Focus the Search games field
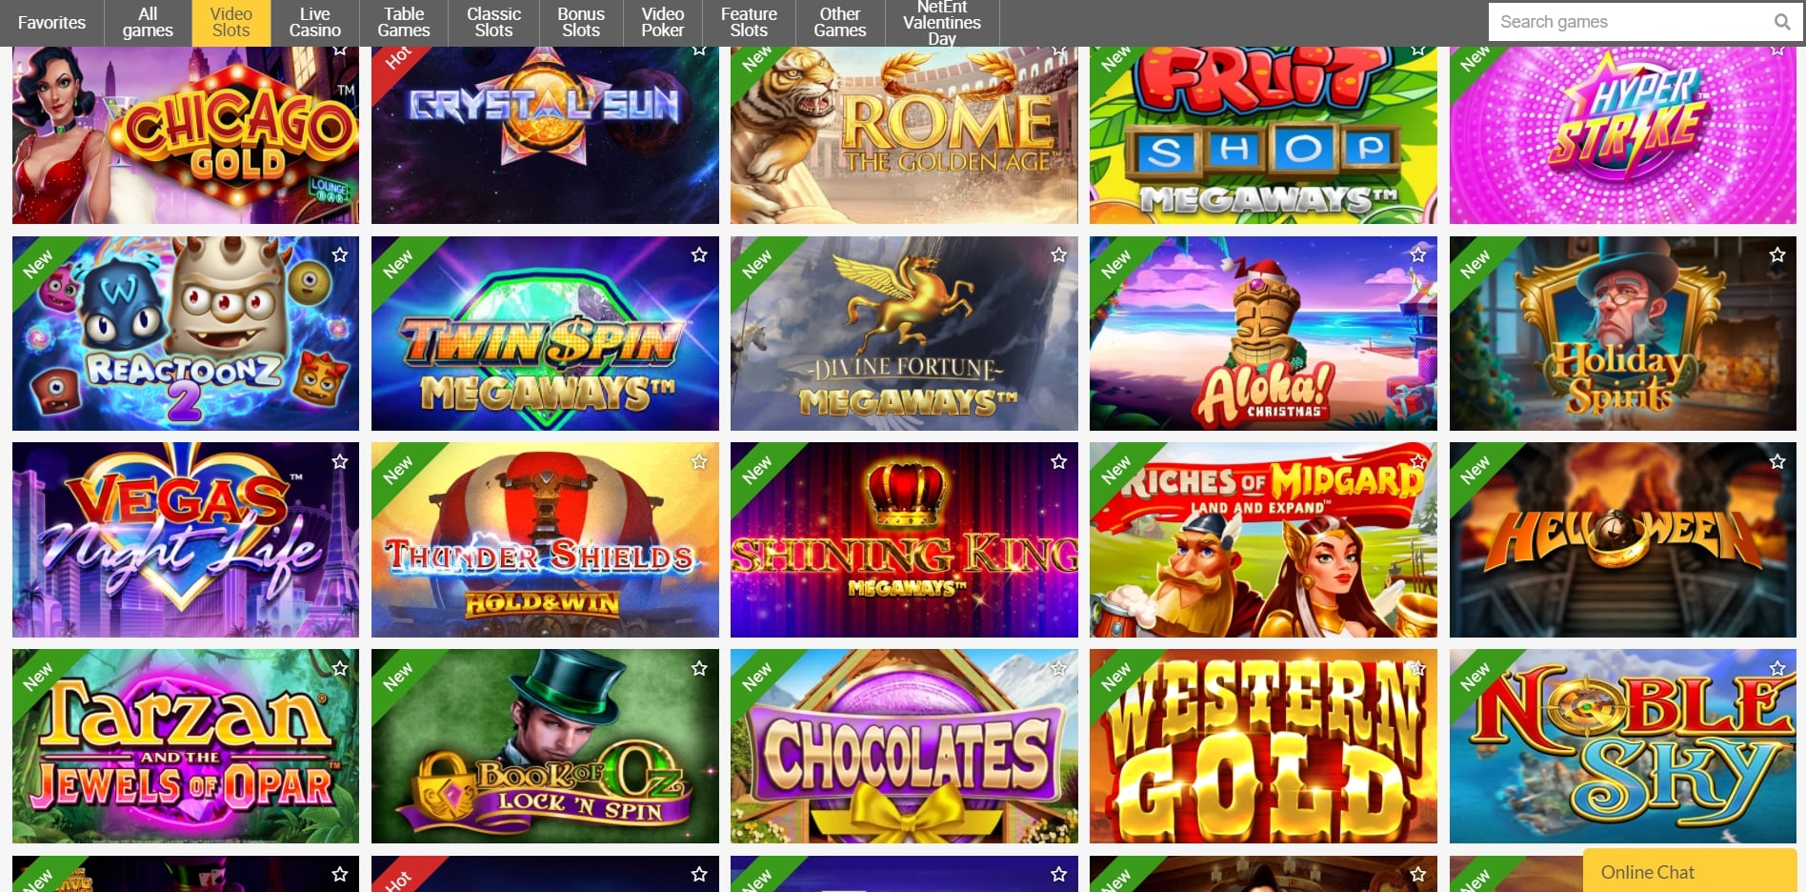The image size is (1806, 892). (x=1631, y=22)
